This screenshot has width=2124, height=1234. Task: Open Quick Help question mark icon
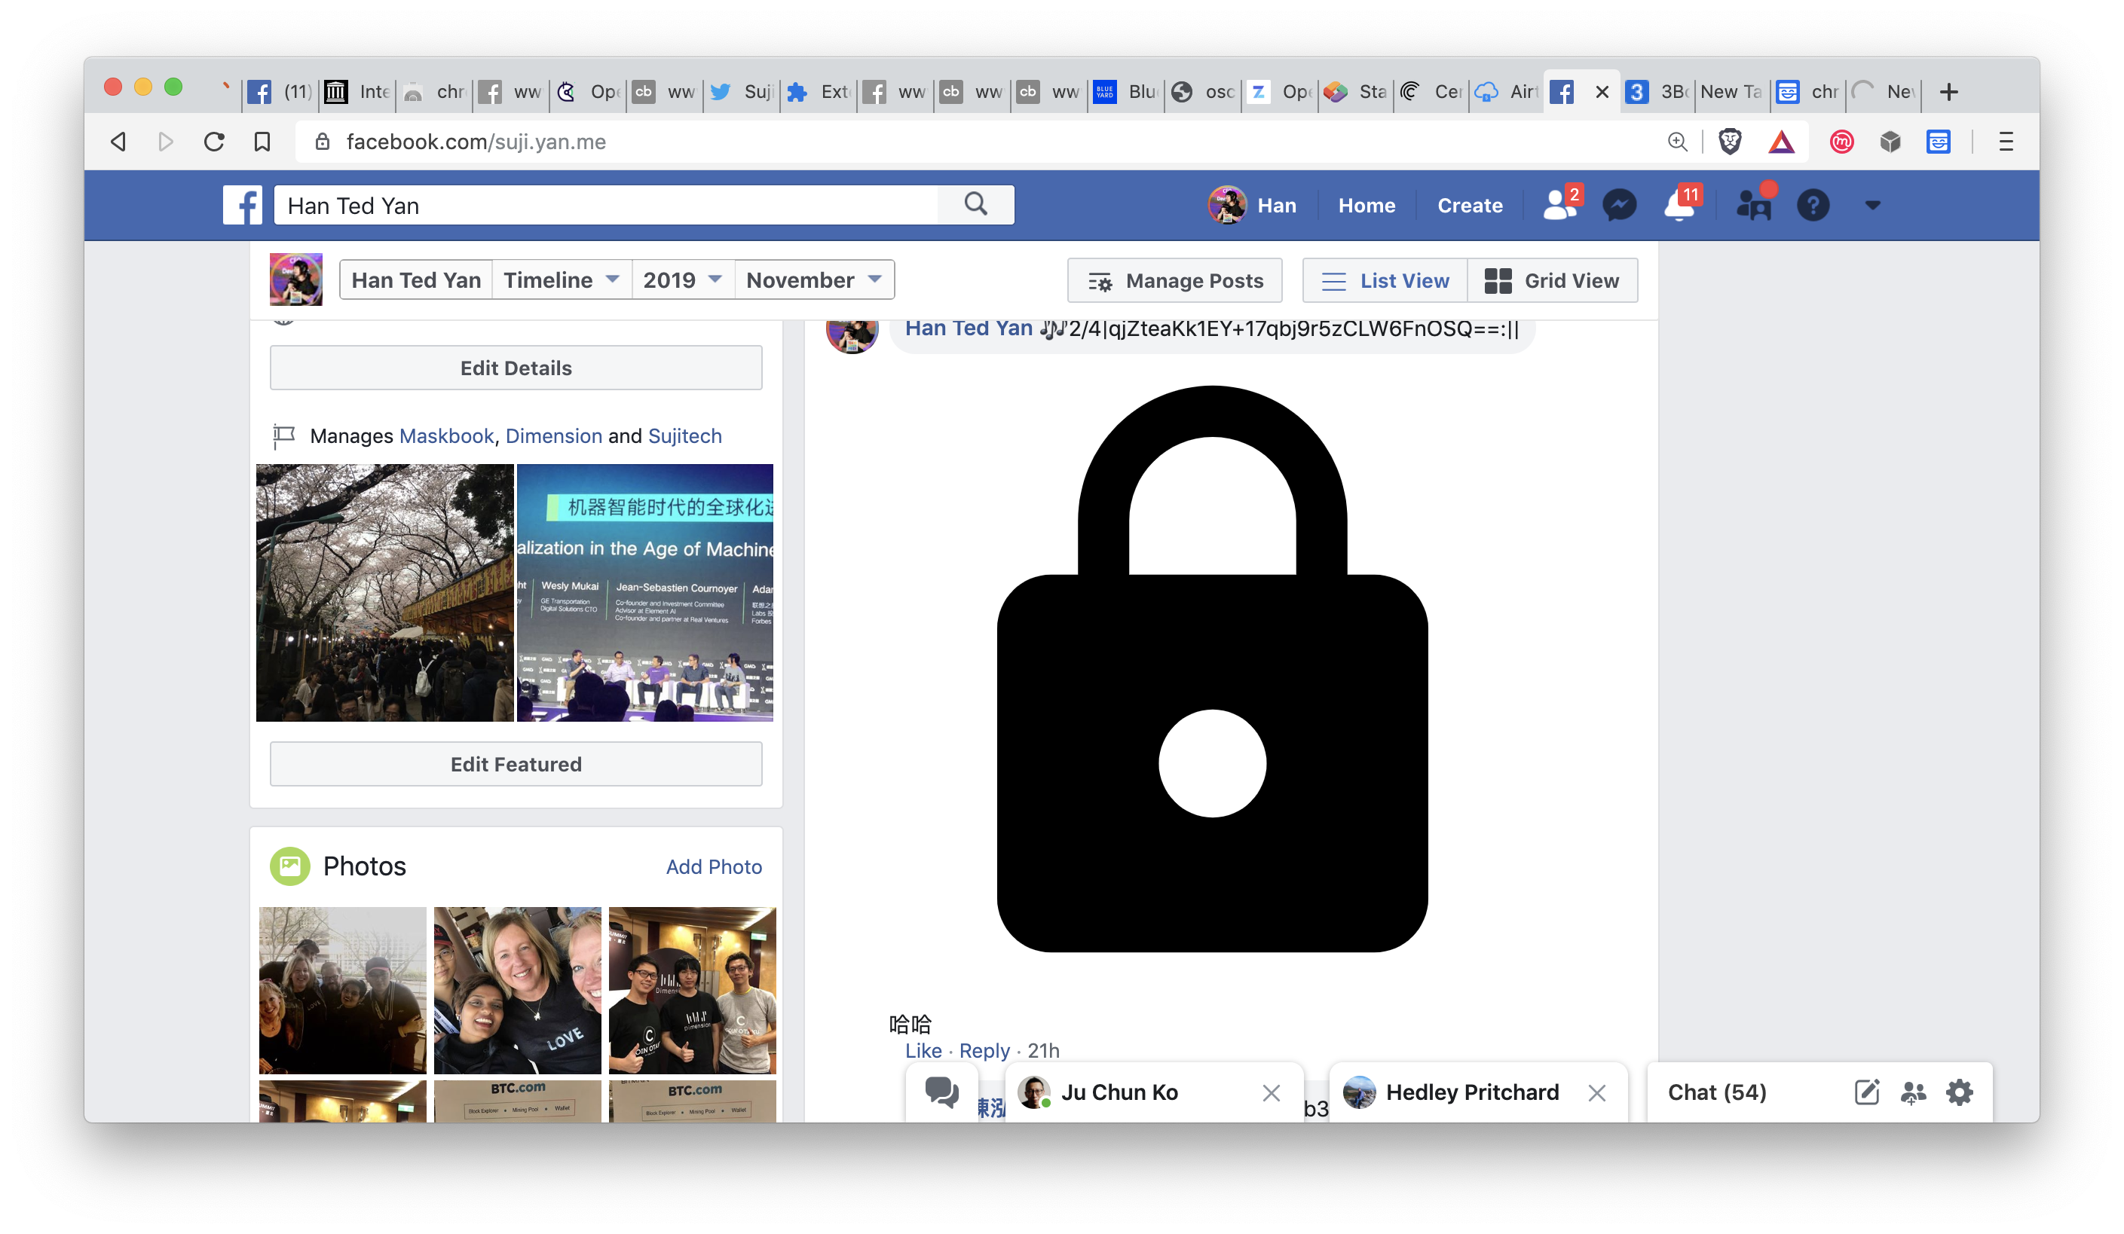click(x=1813, y=206)
